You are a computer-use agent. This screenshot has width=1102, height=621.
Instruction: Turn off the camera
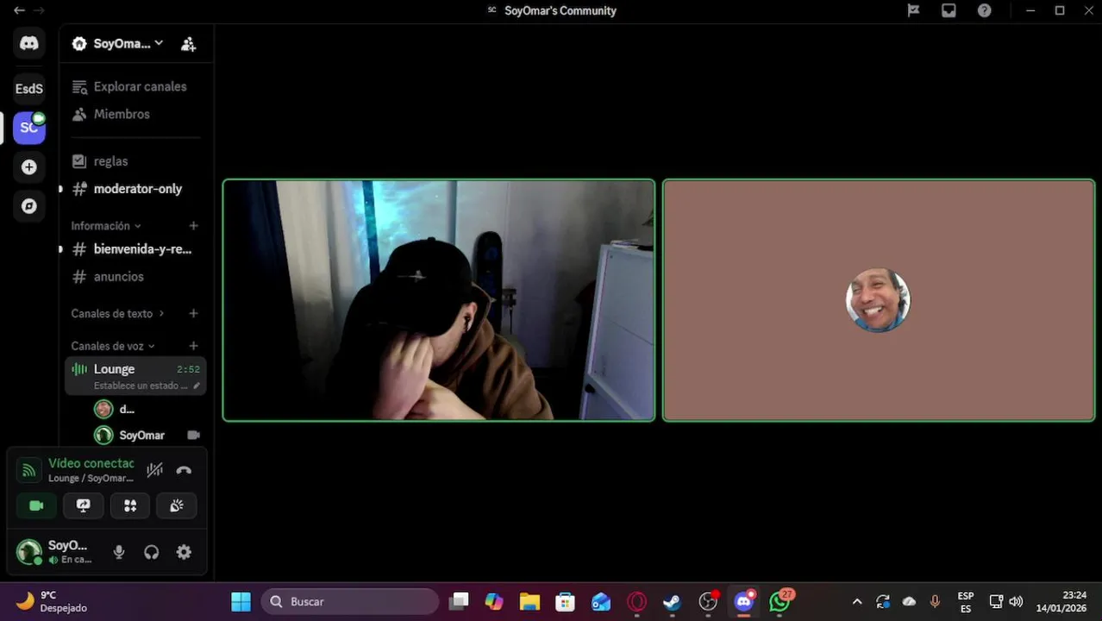click(36, 506)
